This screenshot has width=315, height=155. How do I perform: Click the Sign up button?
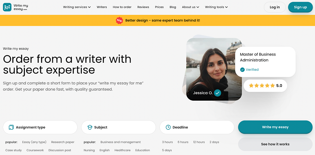pyautogui.click(x=300, y=7)
